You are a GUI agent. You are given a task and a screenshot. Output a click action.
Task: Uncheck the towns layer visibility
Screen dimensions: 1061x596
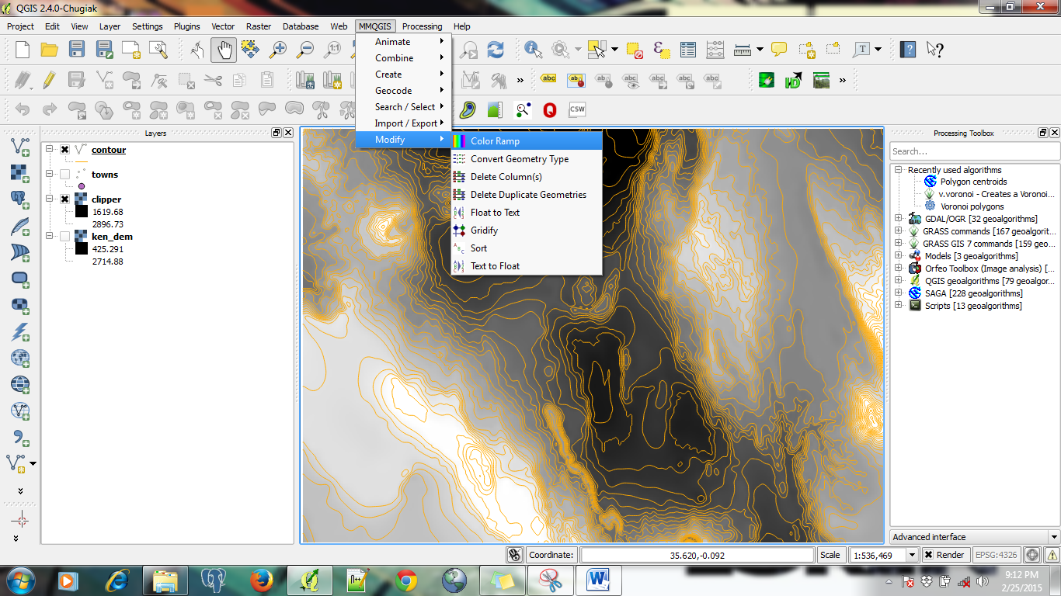(64, 174)
